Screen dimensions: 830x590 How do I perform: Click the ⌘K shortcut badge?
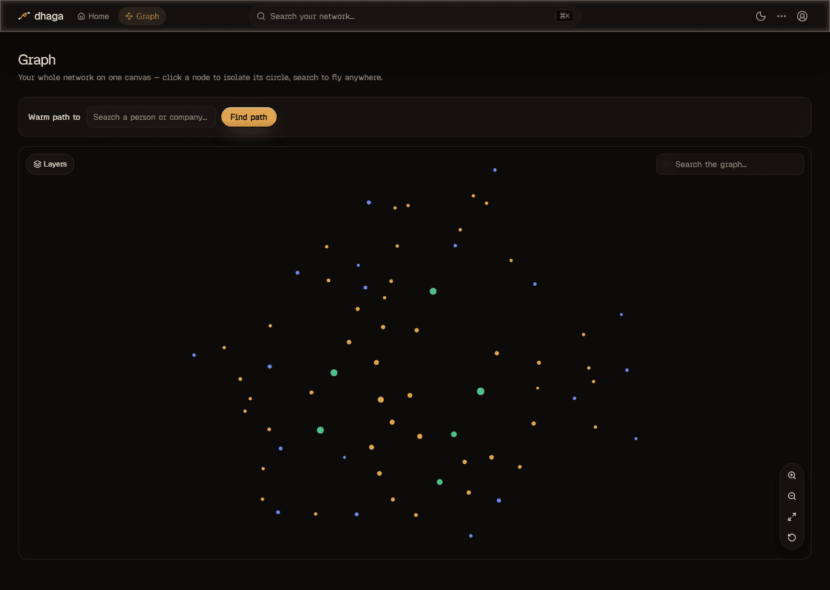(565, 16)
